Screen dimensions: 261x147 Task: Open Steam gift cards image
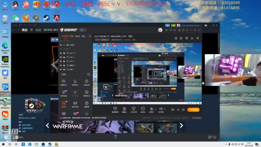(x=35, y=106)
